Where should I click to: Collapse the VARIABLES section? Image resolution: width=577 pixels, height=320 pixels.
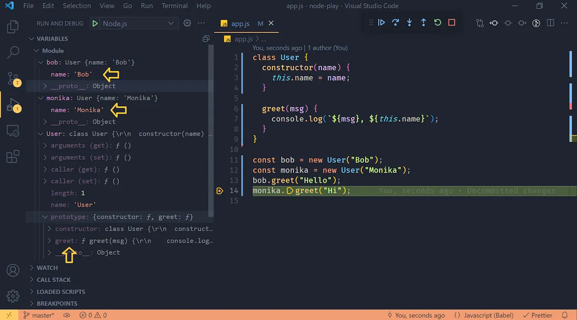point(32,38)
